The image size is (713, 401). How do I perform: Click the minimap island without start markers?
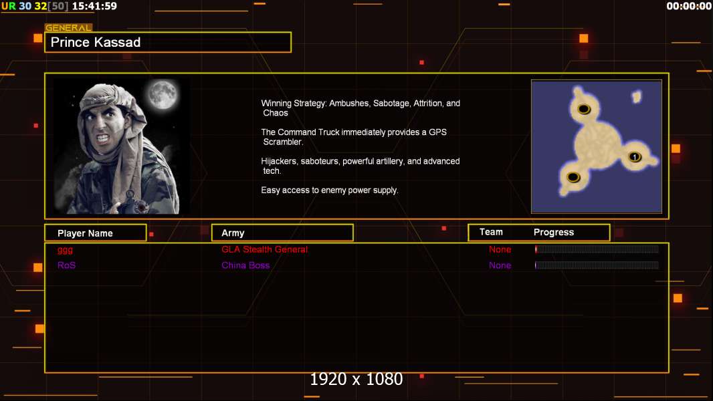pos(637,96)
